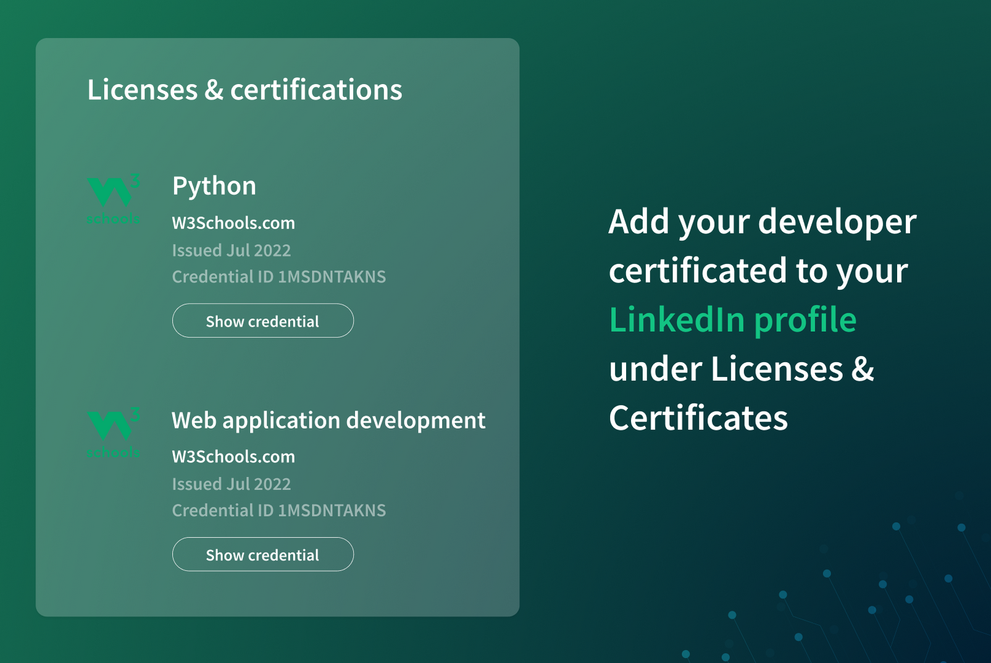
Task: Open W3Schools.com under Python
Action: click(x=233, y=223)
